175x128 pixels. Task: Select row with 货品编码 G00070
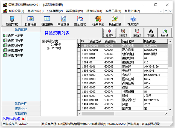[x=112, y=75]
